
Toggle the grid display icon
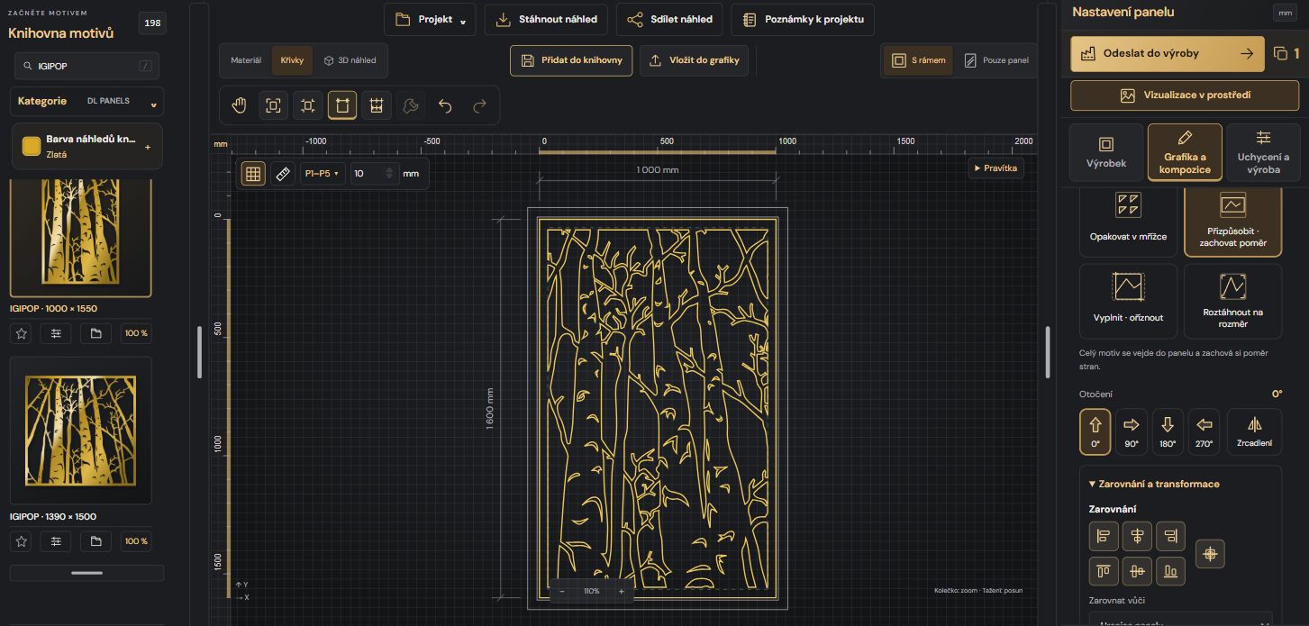(x=253, y=174)
